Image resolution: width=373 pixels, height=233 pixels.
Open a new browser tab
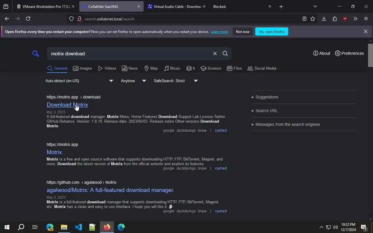pyautogui.click(x=281, y=6)
